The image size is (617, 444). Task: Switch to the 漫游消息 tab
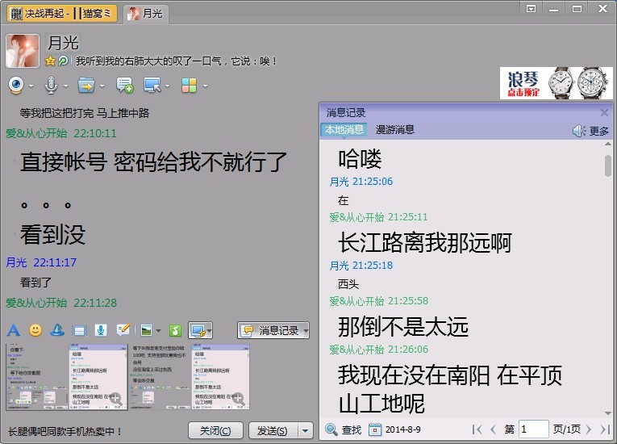point(394,130)
